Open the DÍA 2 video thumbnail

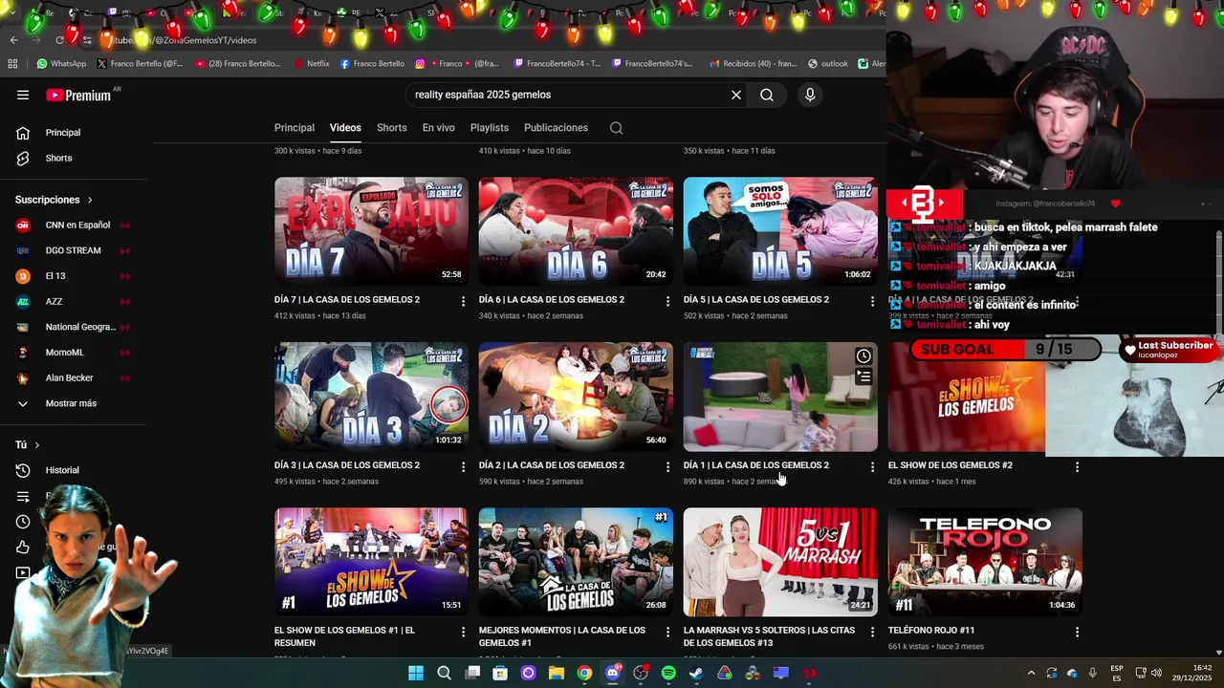(576, 397)
